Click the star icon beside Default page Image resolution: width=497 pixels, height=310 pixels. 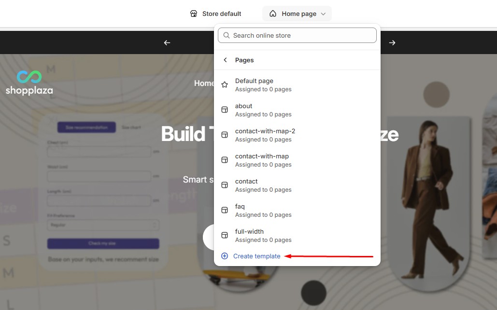point(225,85)
